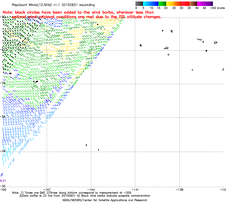Click the '-147' longitude axis label
This screenshot has width=226, height=205.
tap(47, 190)
